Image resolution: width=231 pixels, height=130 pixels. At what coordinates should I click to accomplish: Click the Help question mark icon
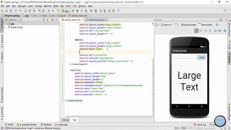pyautogui.click(x=119, y=11)
